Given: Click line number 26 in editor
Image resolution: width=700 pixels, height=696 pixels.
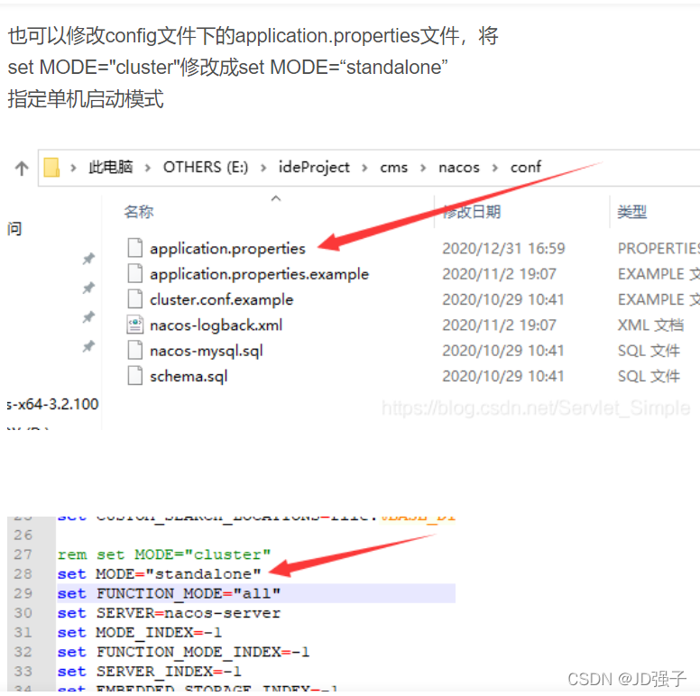Looking at the screenshot, I should point(23,535).
